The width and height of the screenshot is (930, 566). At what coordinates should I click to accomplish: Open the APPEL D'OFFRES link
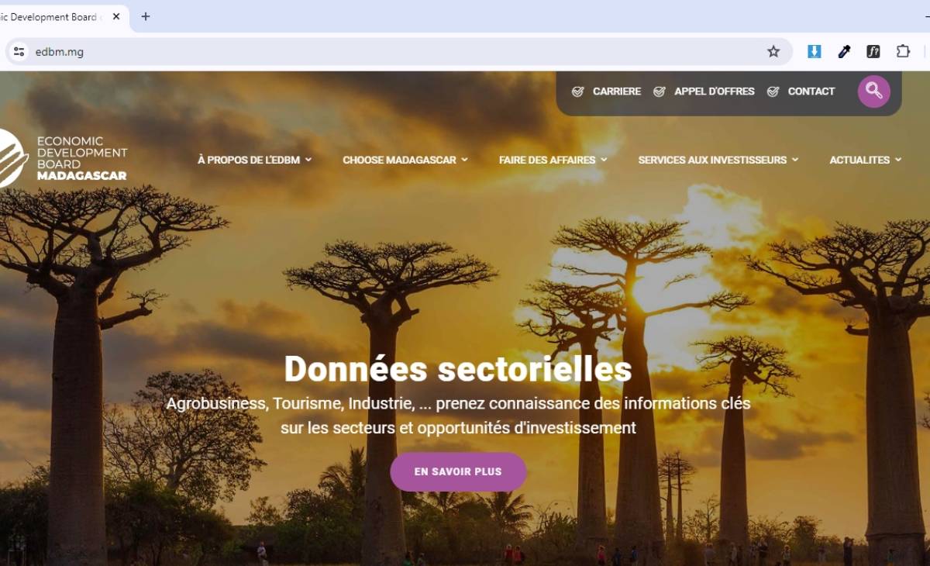(x=704, y=91)
